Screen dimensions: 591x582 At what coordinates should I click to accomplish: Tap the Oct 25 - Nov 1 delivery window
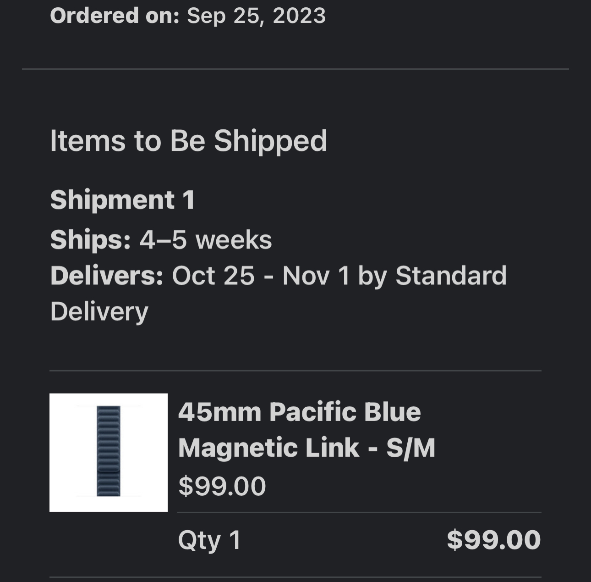click(260, 276)
